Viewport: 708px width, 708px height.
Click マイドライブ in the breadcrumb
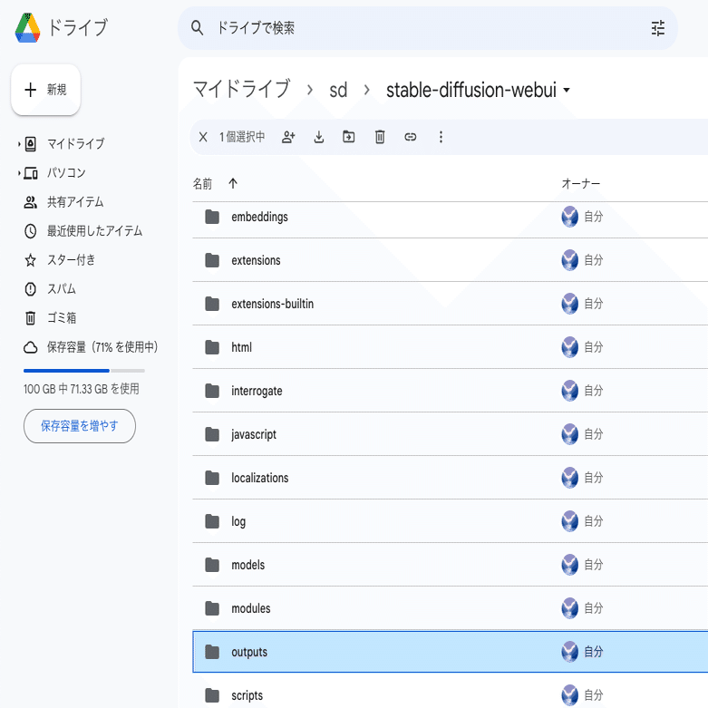241,89
